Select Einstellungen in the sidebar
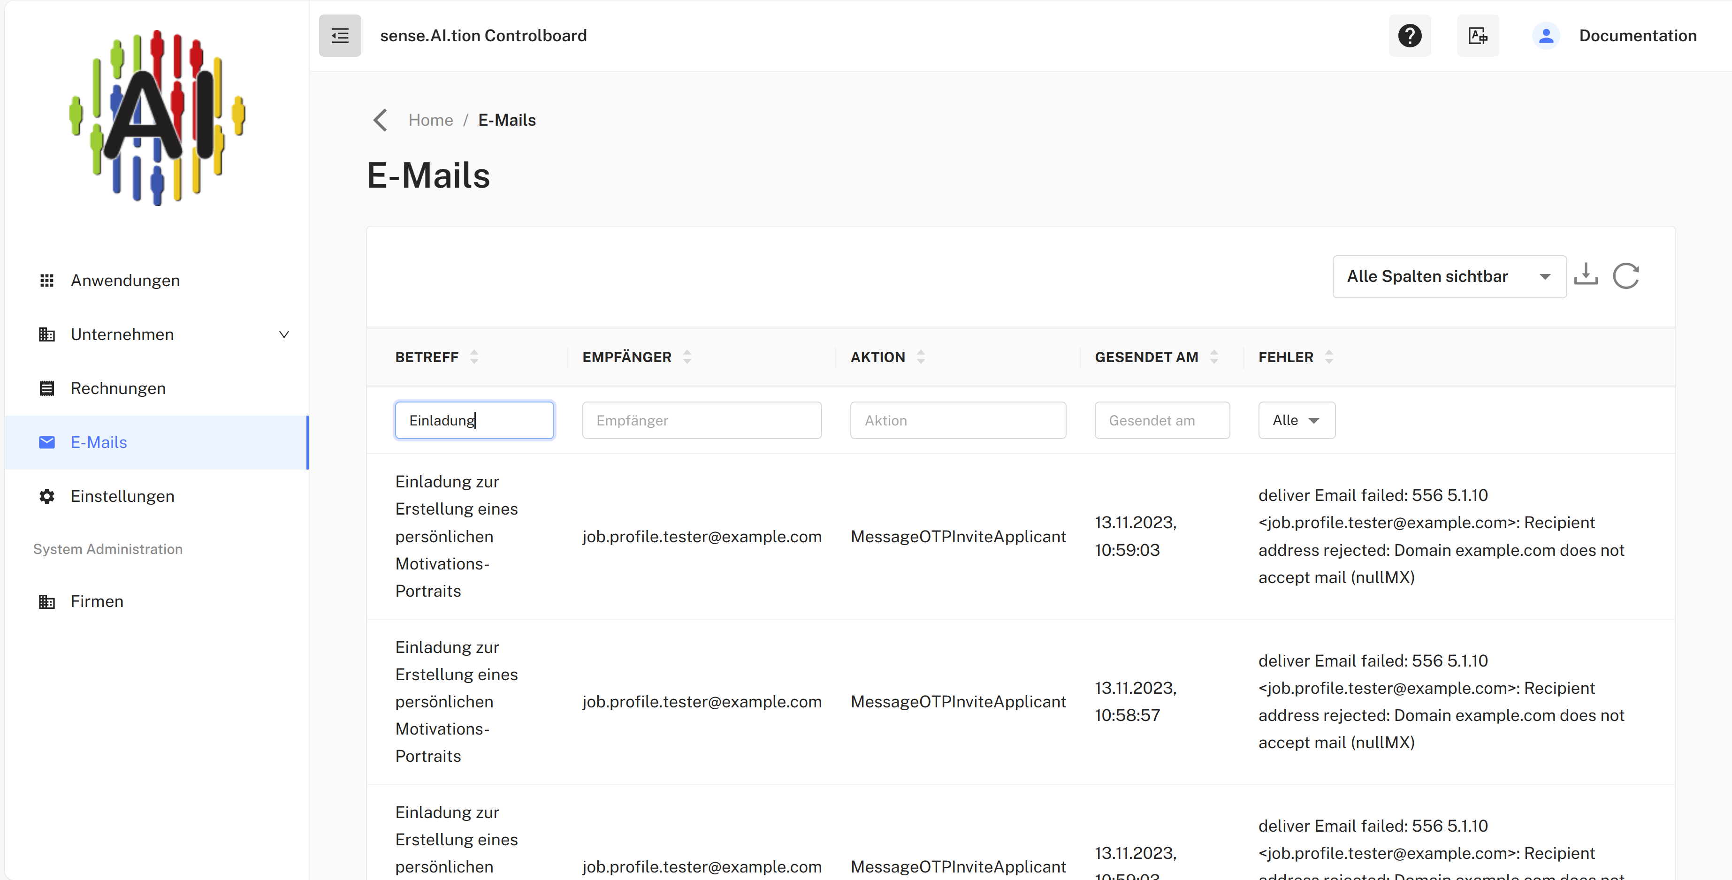This screenshot has width=1732, height=880. pos(156,496)
